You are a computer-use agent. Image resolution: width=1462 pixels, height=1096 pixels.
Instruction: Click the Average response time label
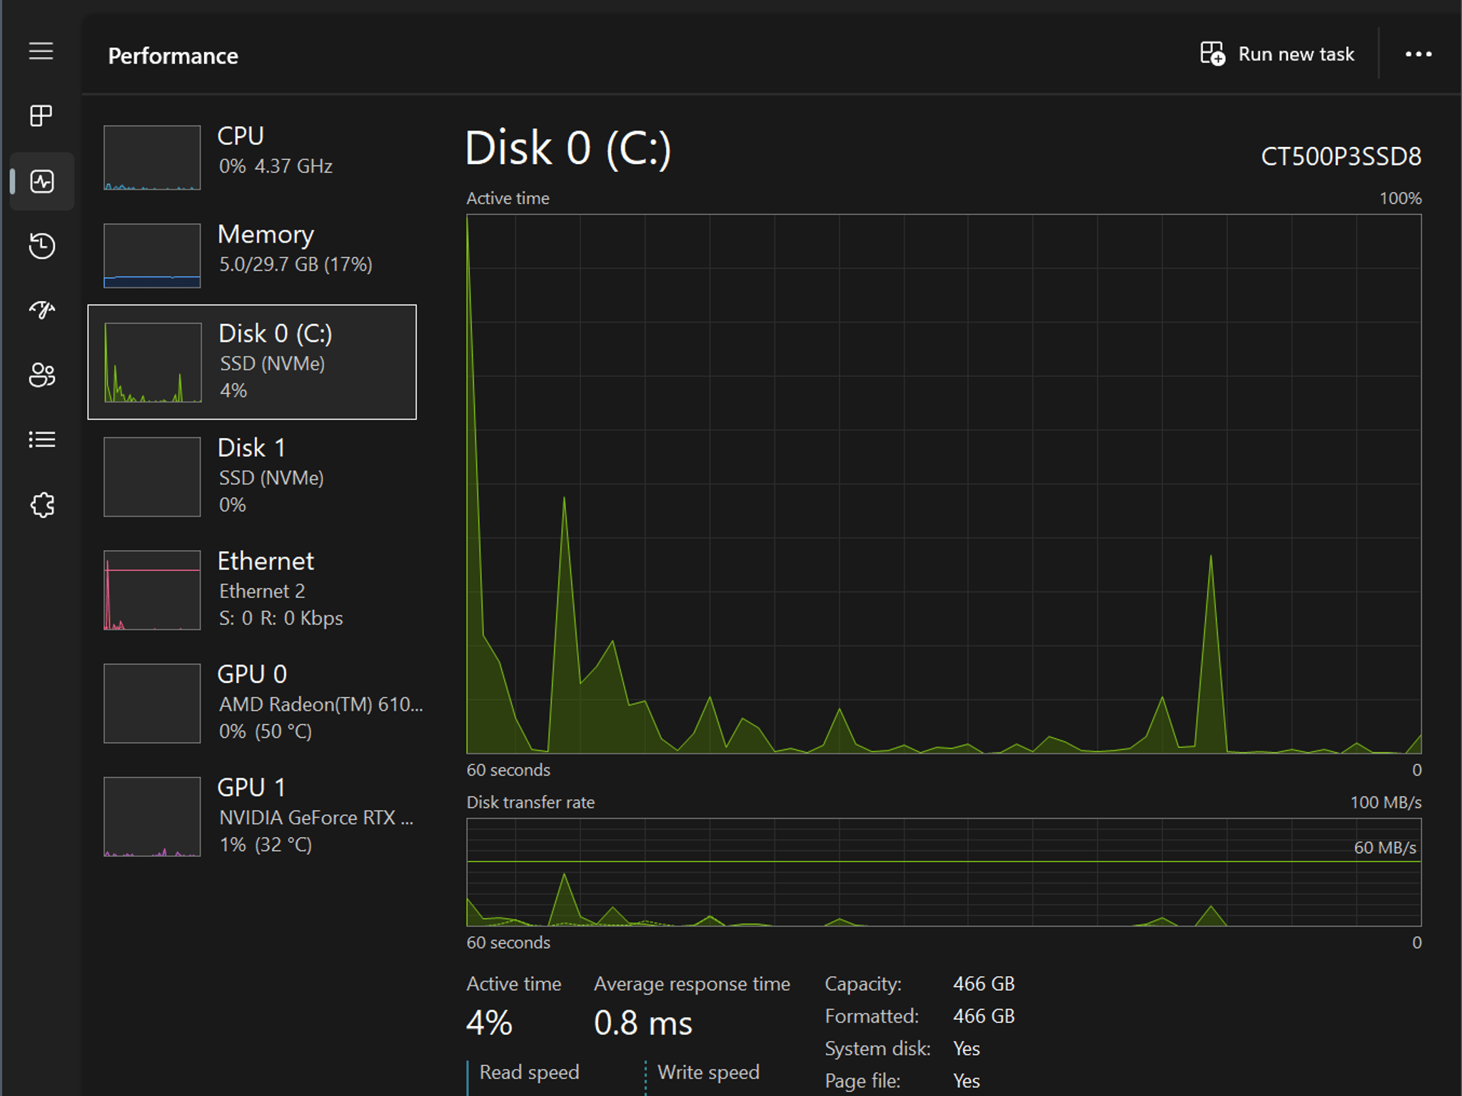pyautogui.click(x=692, y=983)
